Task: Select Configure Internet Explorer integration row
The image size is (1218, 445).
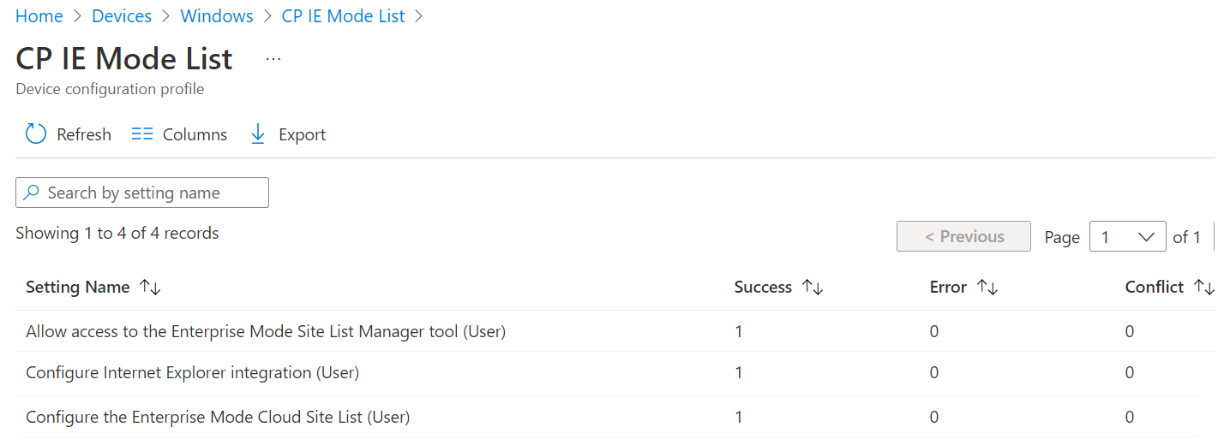Action: click(x=192, y=372)
